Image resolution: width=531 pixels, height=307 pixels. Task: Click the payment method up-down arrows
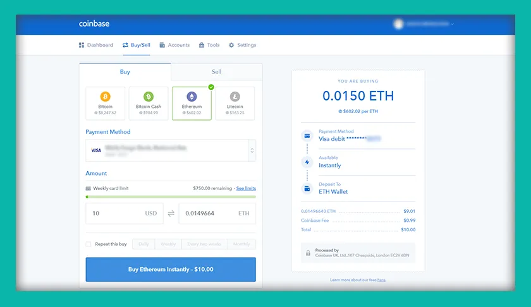252,150
